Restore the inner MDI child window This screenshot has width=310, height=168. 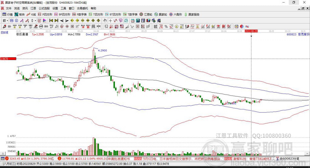(303, 8)
